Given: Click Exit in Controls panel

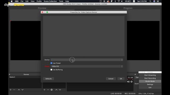Looking at the screenshot, I should [150, 88].
